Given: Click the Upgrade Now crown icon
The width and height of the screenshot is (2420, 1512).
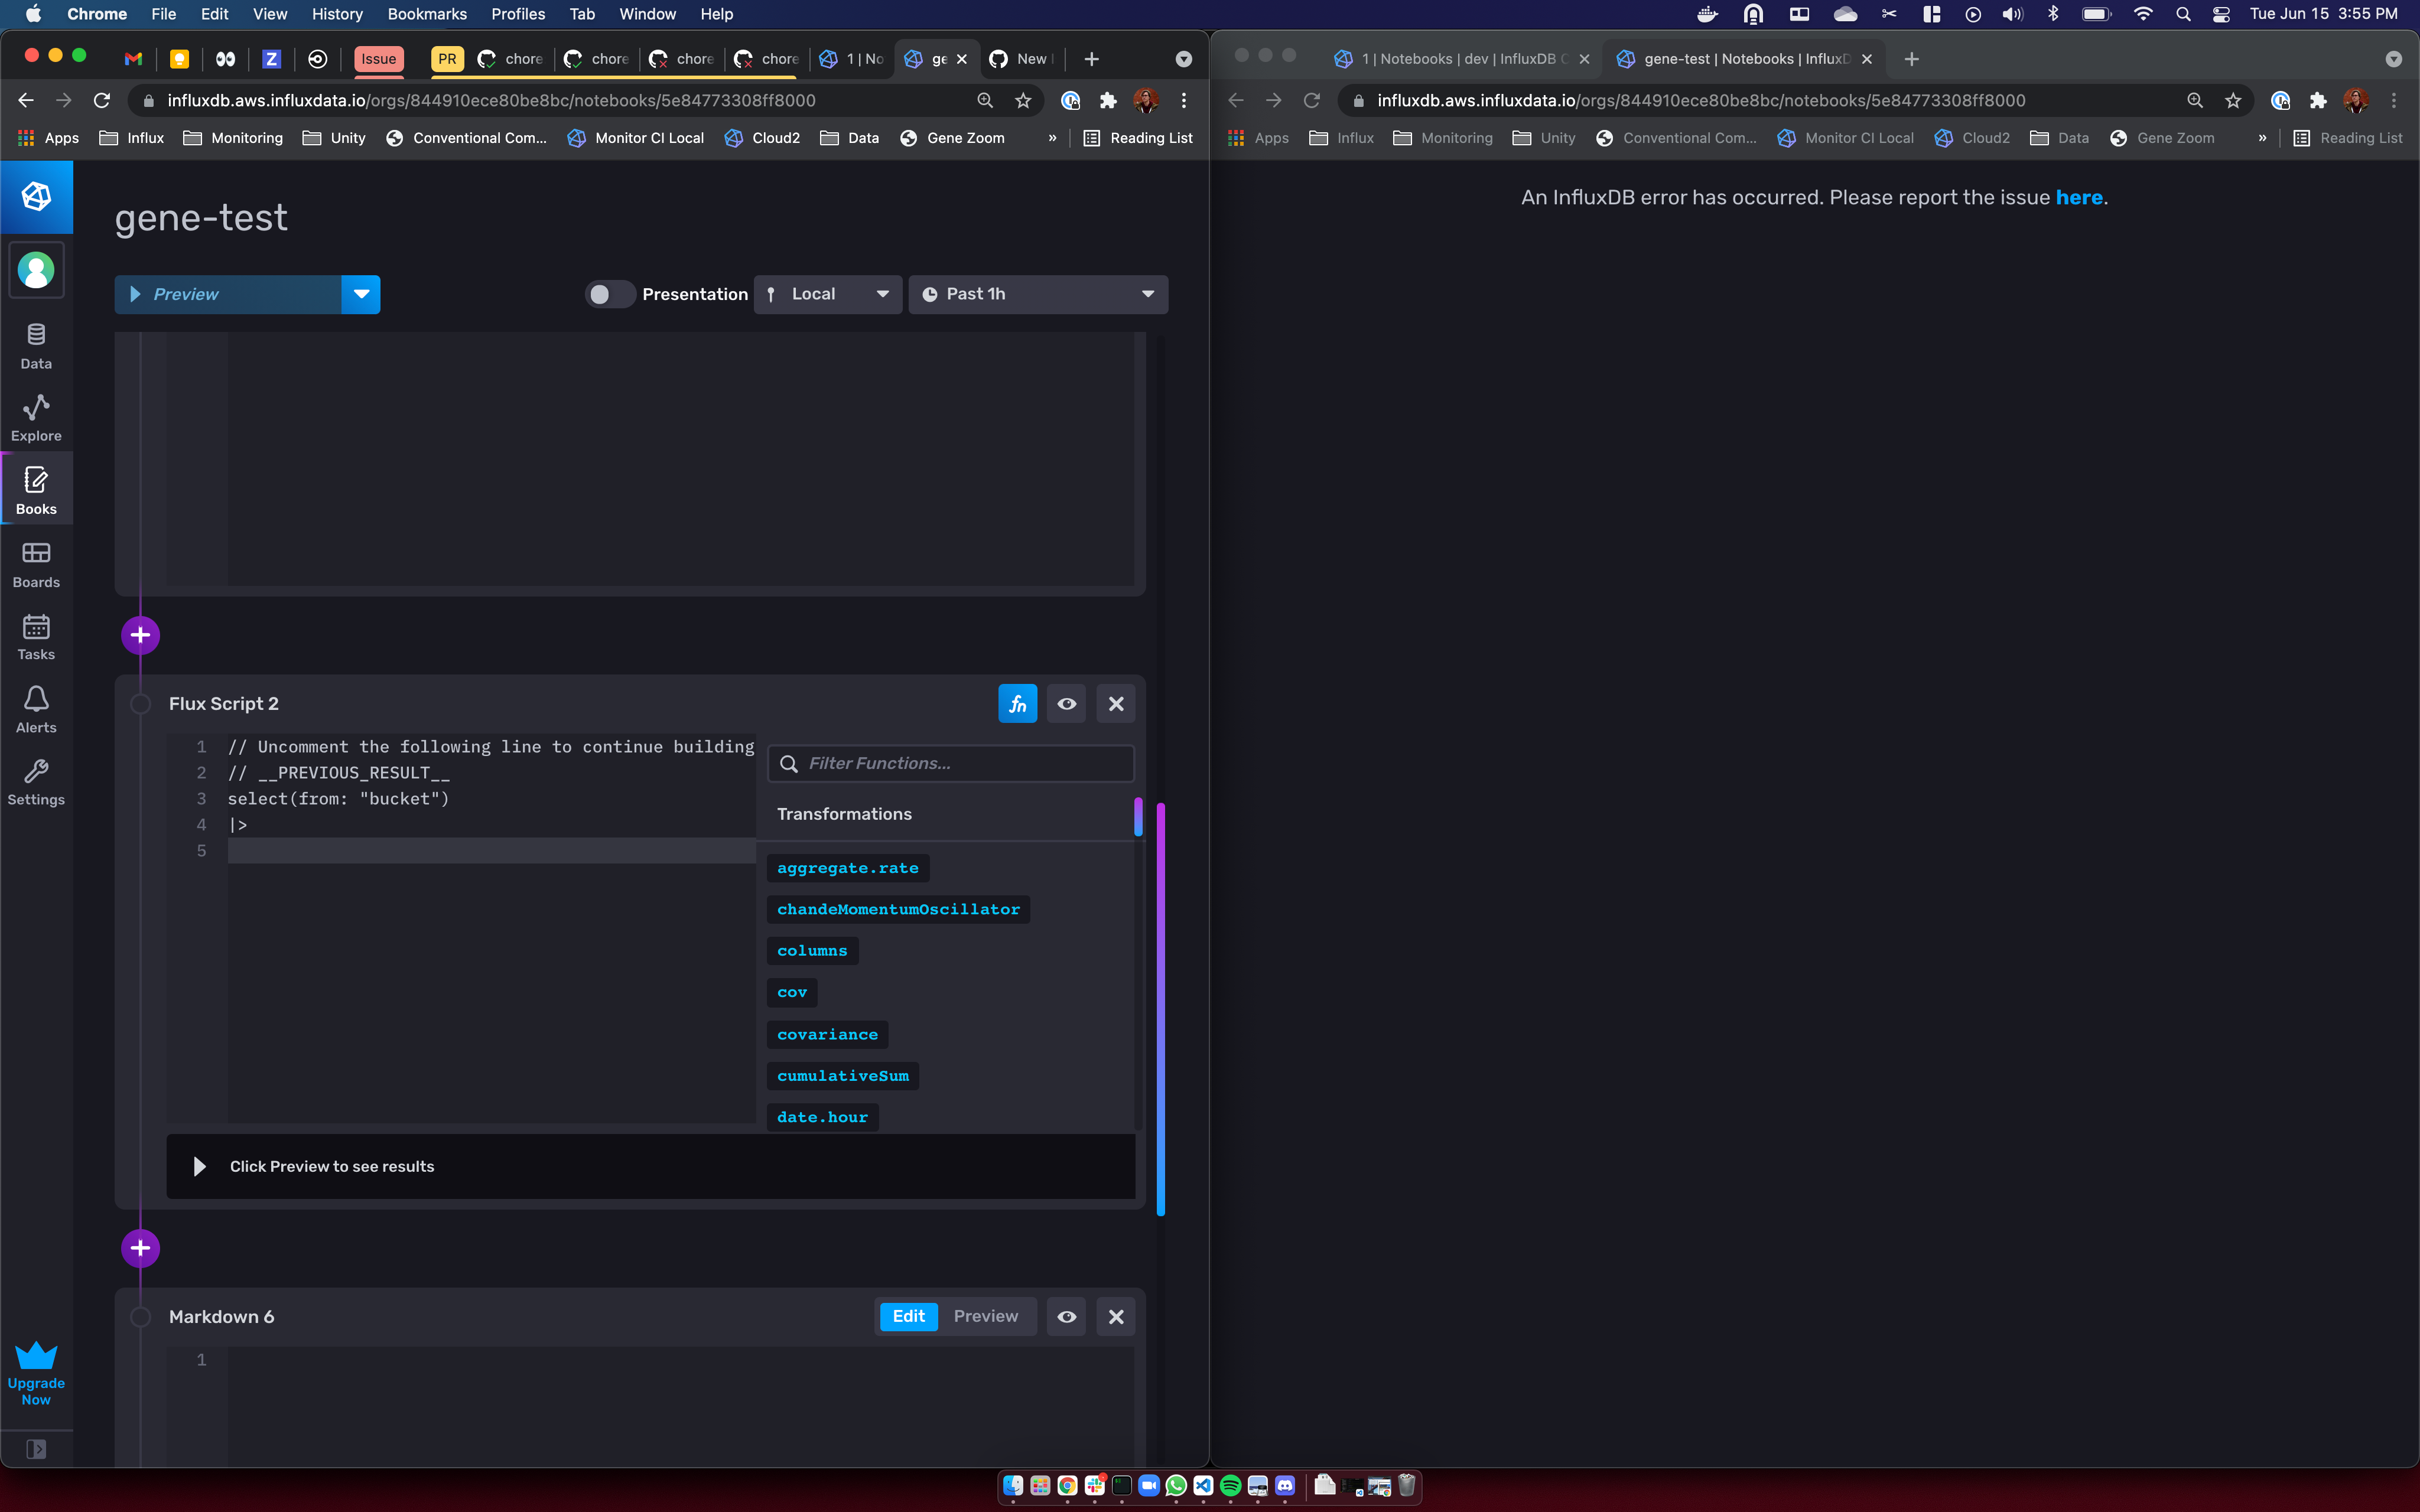Looking at the screenshot, I should pos(36,1355).
